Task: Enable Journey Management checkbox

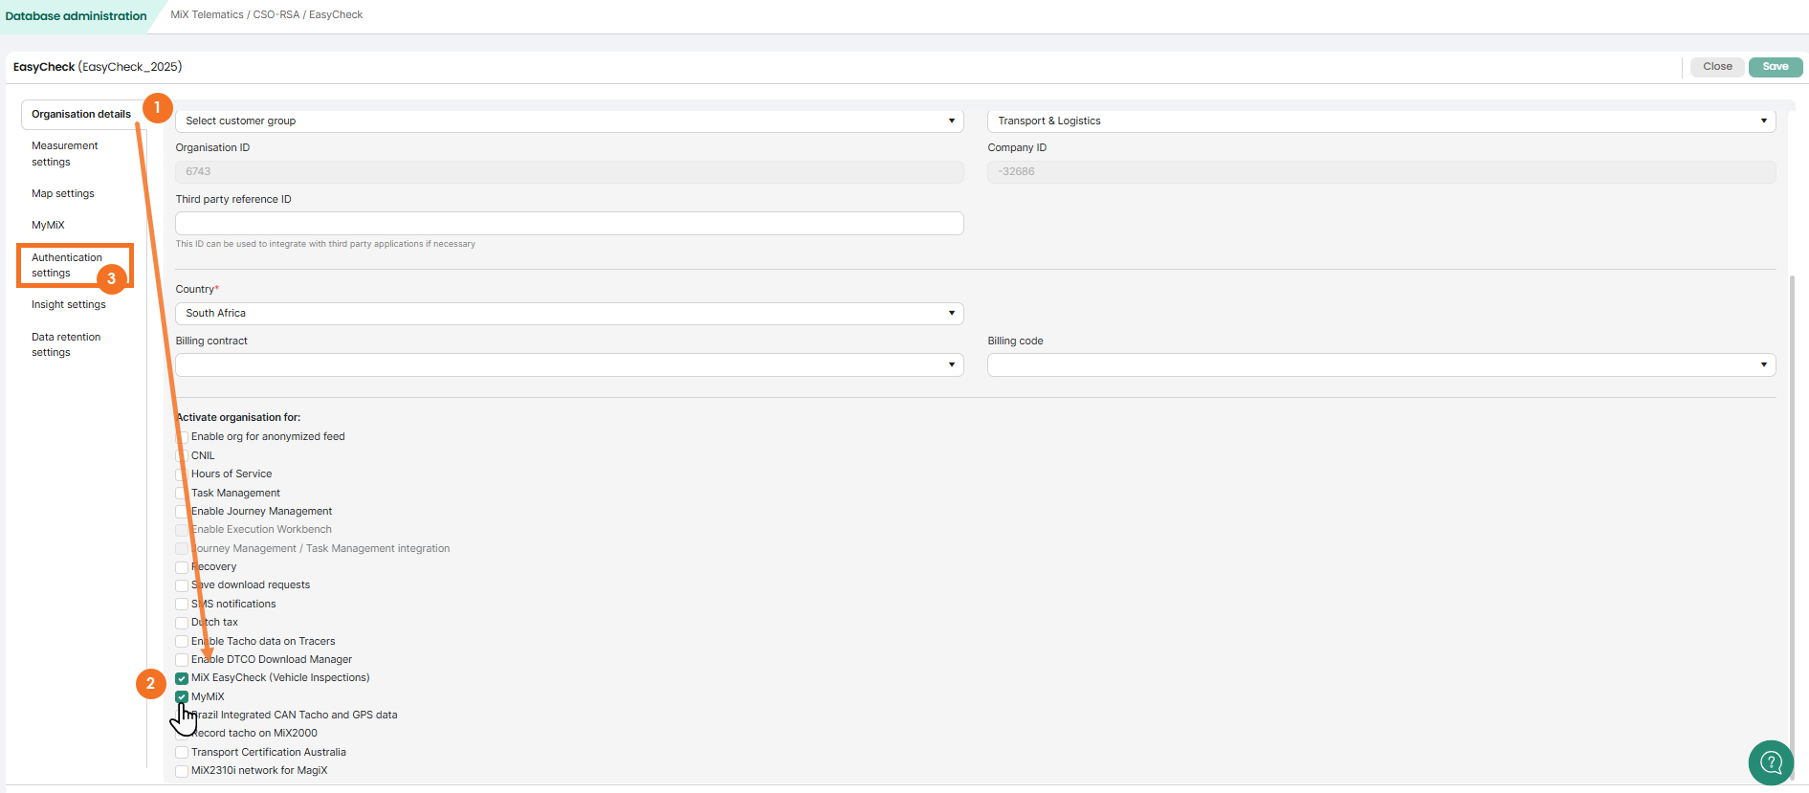Action: [x=182, y=512]
